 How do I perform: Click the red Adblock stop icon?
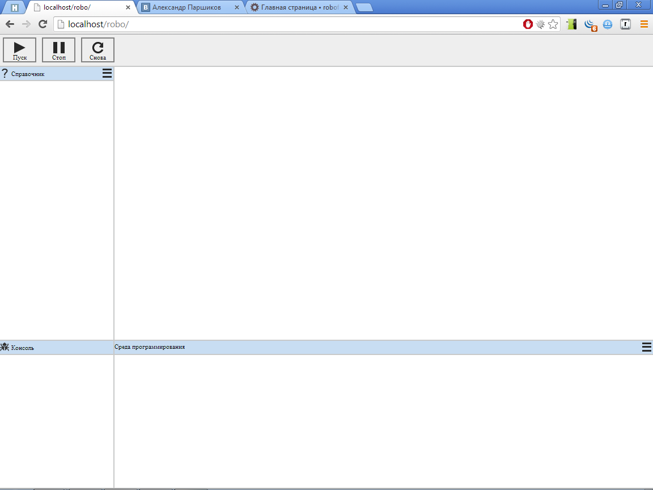pos(528,24)
